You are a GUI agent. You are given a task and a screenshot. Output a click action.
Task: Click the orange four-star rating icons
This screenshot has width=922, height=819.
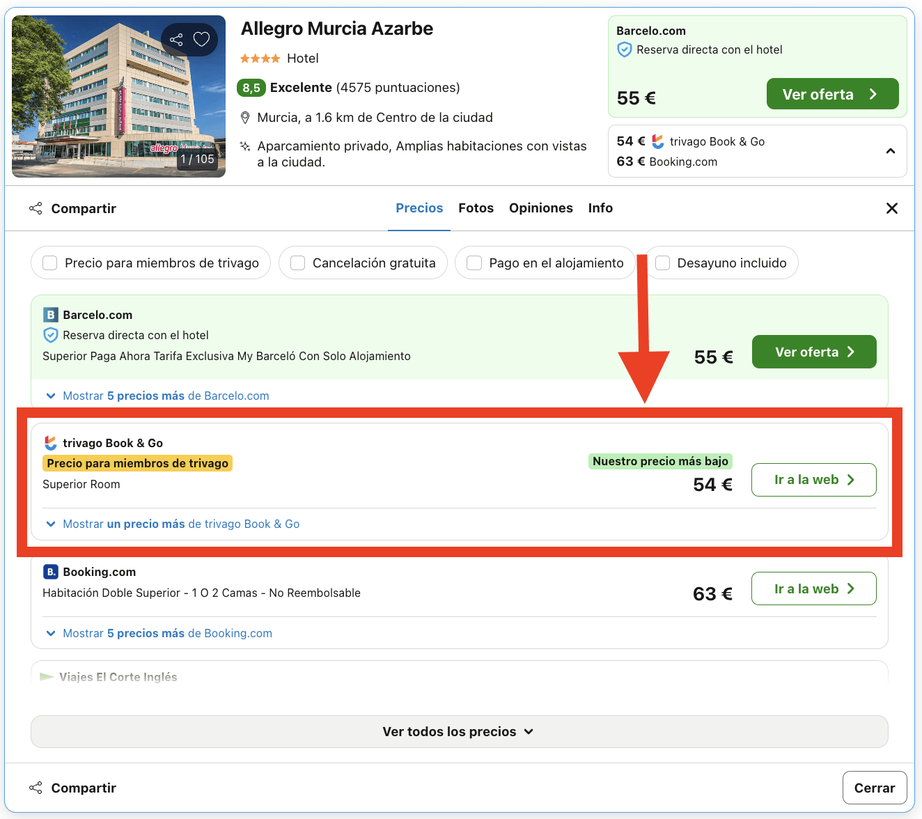pyautogui.click(x=260, y=58)
